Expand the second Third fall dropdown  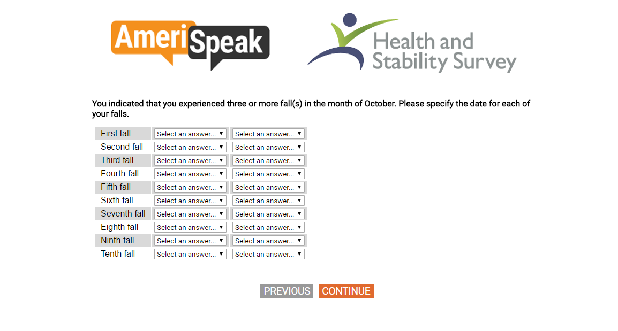tap(268, 160)
